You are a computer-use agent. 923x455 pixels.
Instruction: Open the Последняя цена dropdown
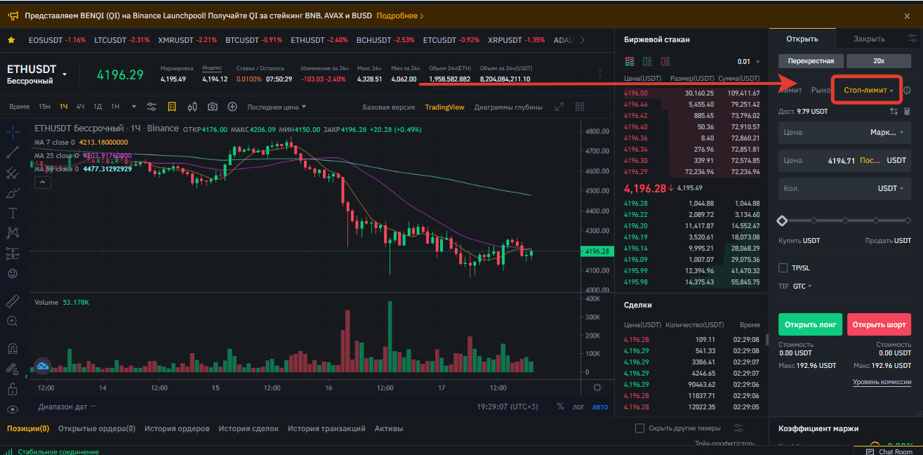(277, 107)
